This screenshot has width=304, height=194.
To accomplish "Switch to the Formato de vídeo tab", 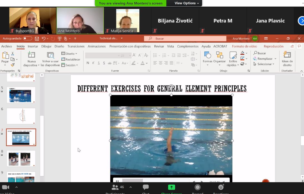I will tap(245, 46).
